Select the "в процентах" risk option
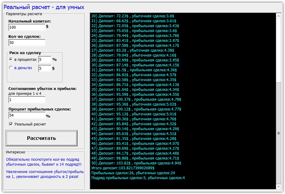 point(11,60)
